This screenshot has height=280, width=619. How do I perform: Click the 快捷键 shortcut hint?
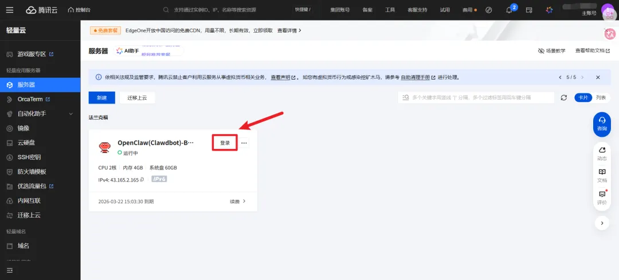point(303,10)
